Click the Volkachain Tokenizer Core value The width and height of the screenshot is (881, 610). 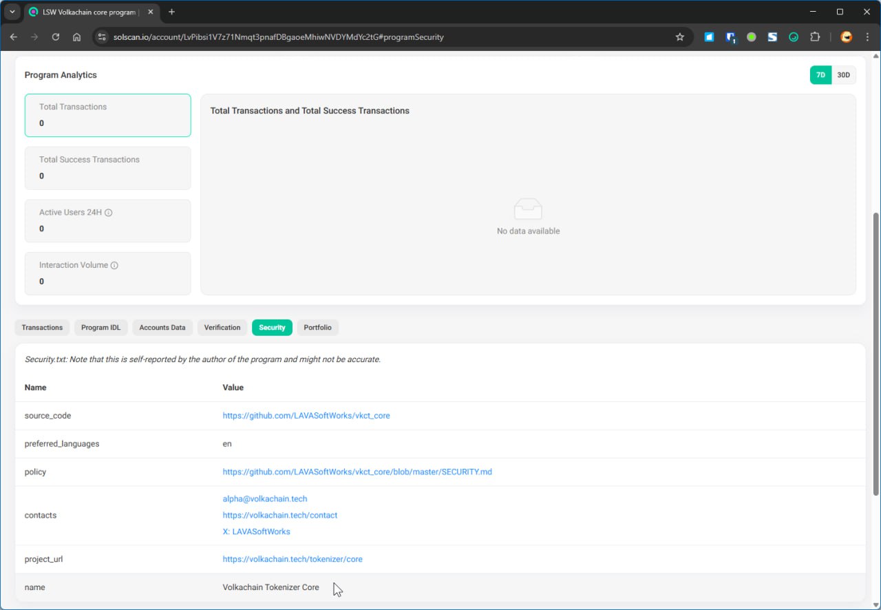click(x=271, y=587)
